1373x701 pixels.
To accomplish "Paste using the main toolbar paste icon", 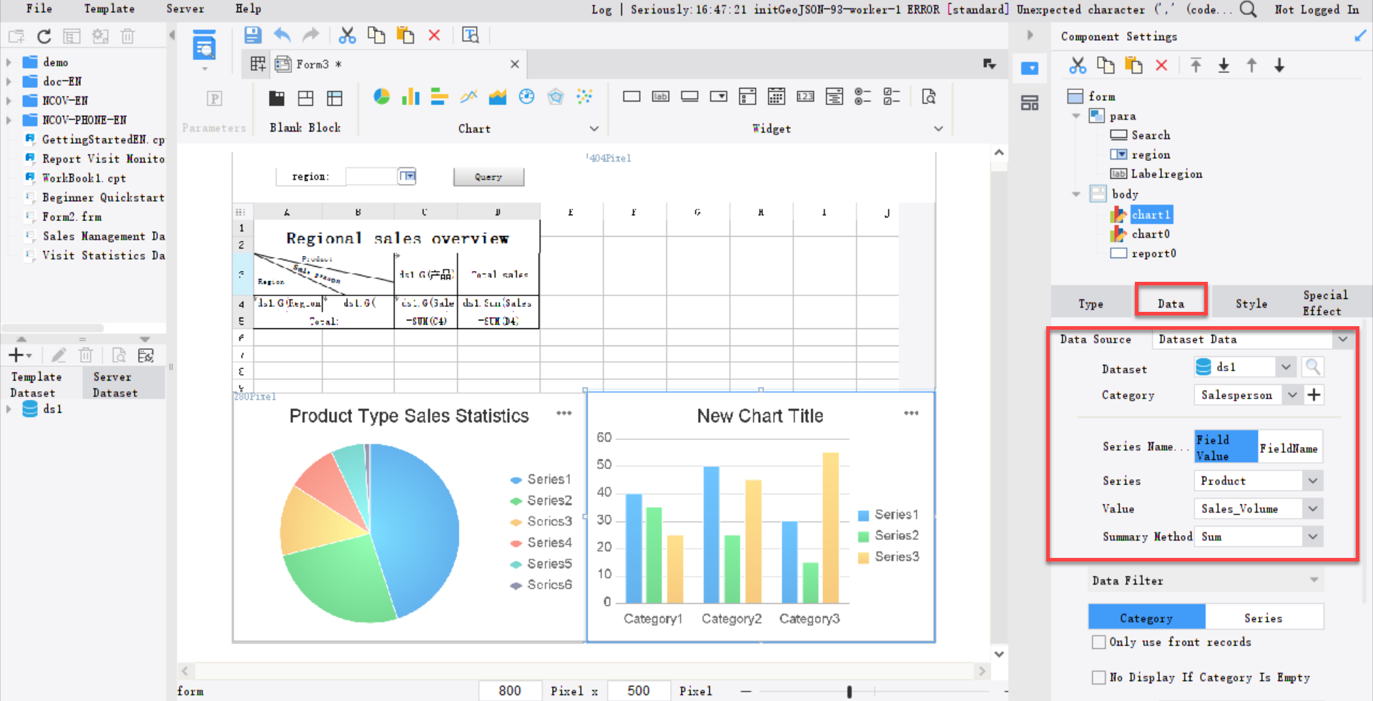I will pyautogui.click(x=405, y=35).
